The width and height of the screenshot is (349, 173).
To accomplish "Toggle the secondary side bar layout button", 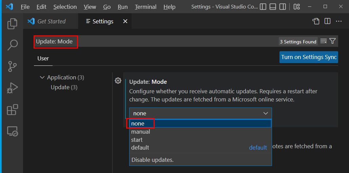I will click(282, 7).
